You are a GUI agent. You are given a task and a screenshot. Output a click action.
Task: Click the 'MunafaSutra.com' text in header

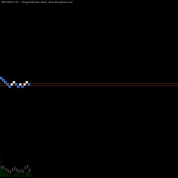click(x=63, y=2)
